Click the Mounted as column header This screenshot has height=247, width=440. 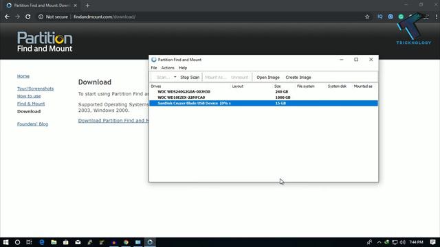(x=363, y=86)
